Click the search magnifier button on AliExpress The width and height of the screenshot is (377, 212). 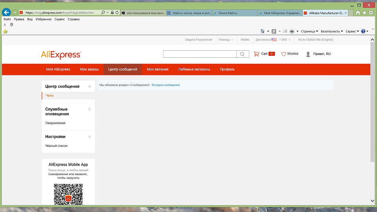243,54
